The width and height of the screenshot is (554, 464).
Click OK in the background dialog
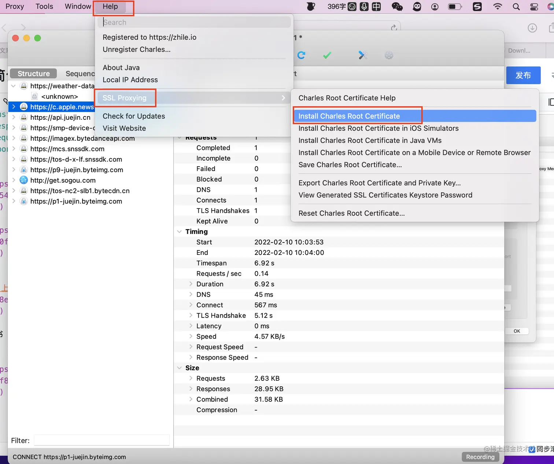[517, 331]
